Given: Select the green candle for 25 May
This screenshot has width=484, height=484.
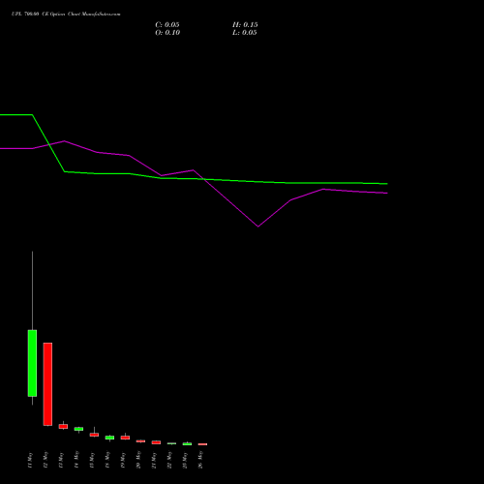Looking at the screenshot, I should pyautogui.click(x=187, y=444).
